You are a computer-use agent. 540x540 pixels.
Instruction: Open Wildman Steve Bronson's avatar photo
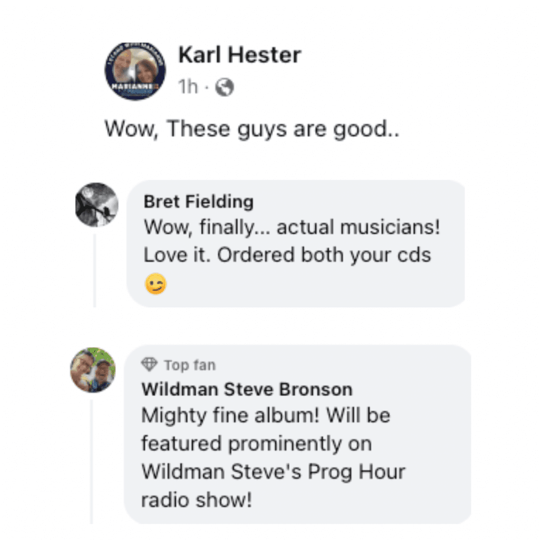(x=93, y=370)
